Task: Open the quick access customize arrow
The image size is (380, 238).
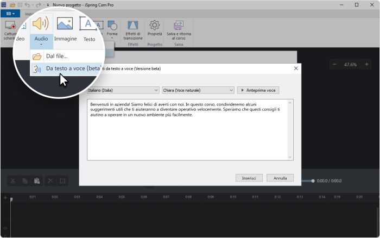Action: 48,5
